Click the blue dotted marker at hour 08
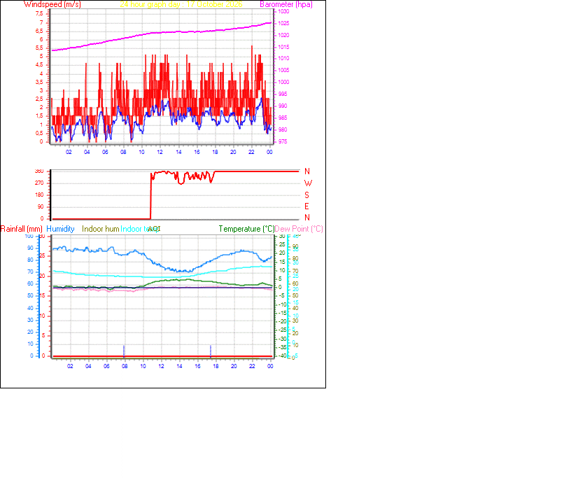The width and height of the screenshot is (571, 478). (x=124, y=351)
